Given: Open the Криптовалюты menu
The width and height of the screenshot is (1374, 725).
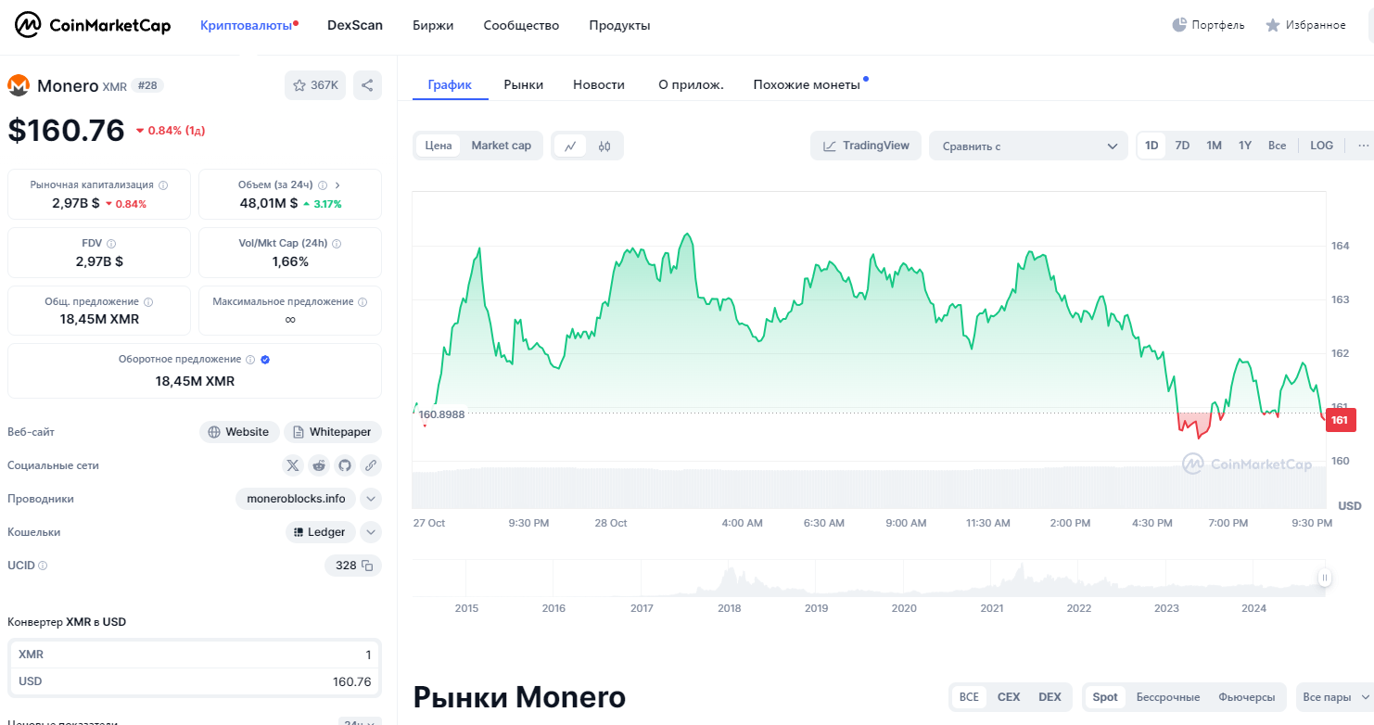Looking at the screenshot, I should click(248, 25).
